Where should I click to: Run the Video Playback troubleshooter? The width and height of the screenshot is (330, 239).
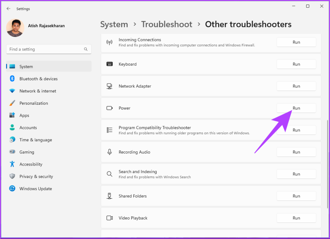296,218
